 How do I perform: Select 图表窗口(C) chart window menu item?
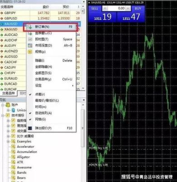[51, 33]
